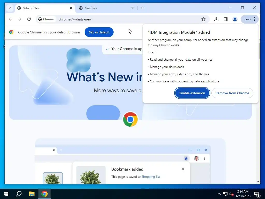Set Chrome as default browser
Viewport: 265px width, 199px height.
pyautogui.click(x=99, y=32)
